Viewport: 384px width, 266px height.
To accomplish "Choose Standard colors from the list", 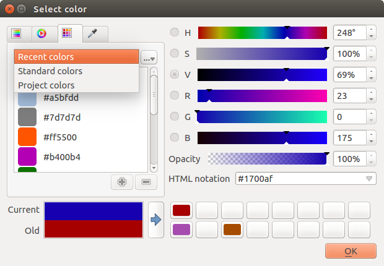I will point(76,71).
